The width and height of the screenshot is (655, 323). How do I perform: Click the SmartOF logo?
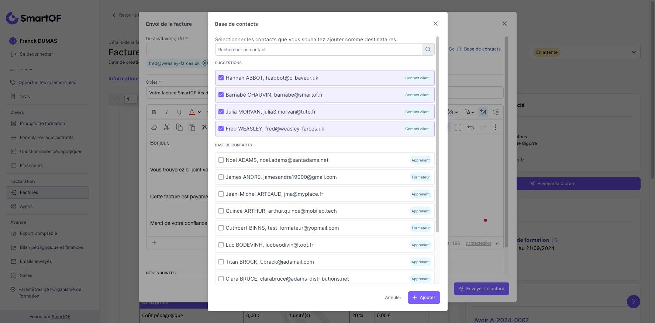[x=34, y=18]
